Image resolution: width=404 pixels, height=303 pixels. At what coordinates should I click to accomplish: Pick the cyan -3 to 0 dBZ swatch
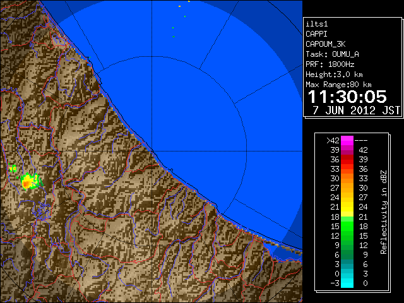pos(347,283)
